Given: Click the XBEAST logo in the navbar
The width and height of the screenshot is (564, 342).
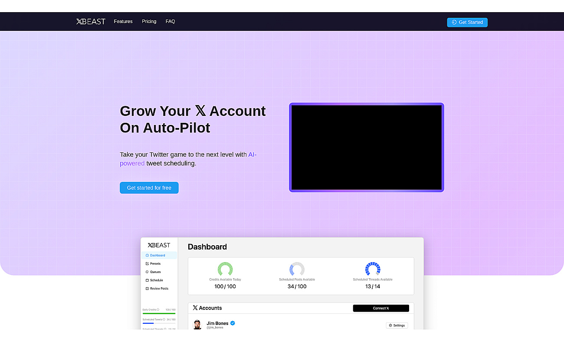Looking at the screenshot, I should coord(91,22).
